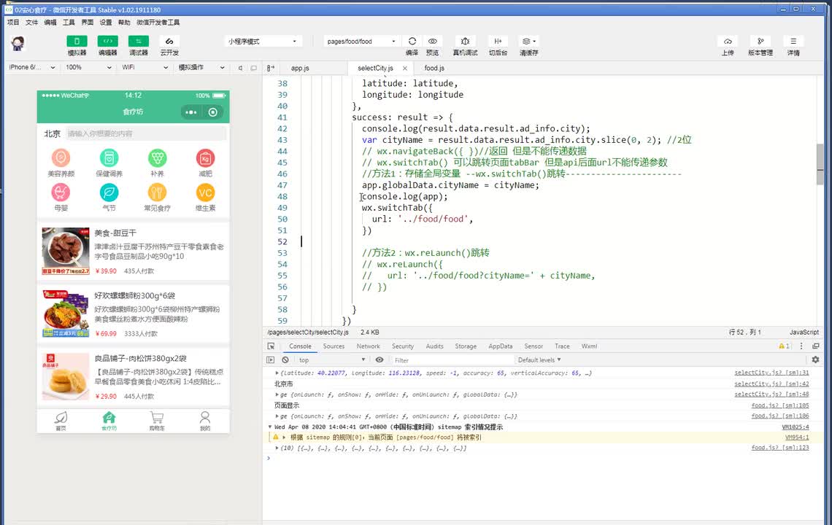The image size is (832, 525).
Task: Toggle the Debugger panel button
Action: 138,42
